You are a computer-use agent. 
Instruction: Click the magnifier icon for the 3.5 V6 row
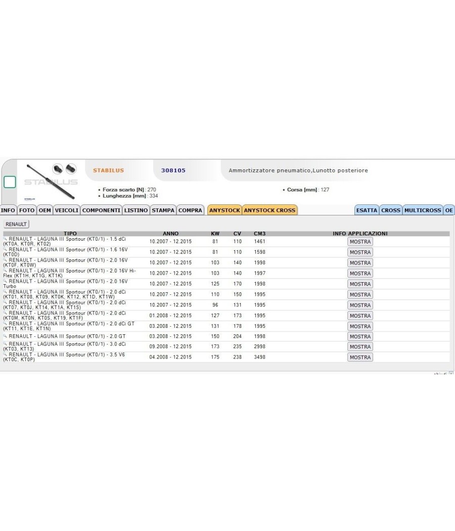5,354
